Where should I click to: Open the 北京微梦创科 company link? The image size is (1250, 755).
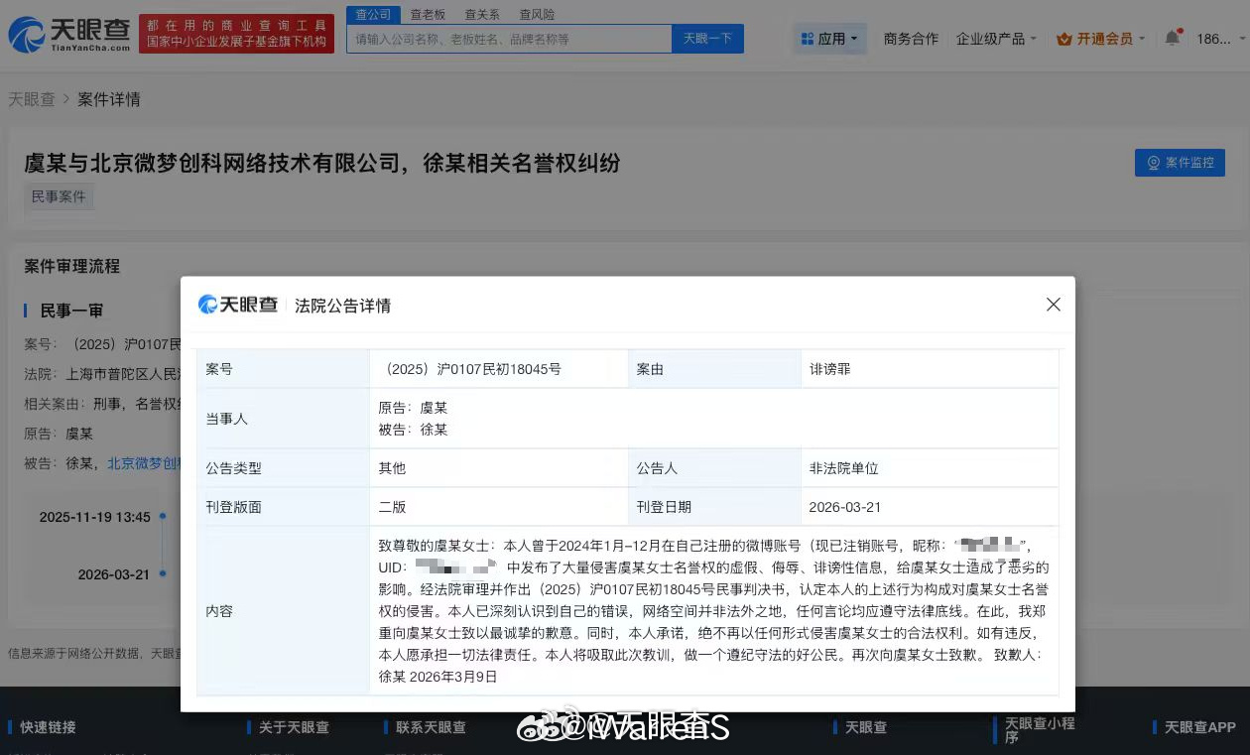[x=145, y=463]
